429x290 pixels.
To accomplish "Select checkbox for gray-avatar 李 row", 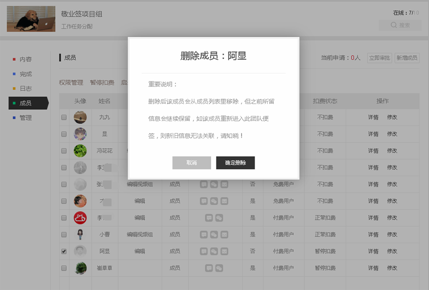I will pos(64,168).
